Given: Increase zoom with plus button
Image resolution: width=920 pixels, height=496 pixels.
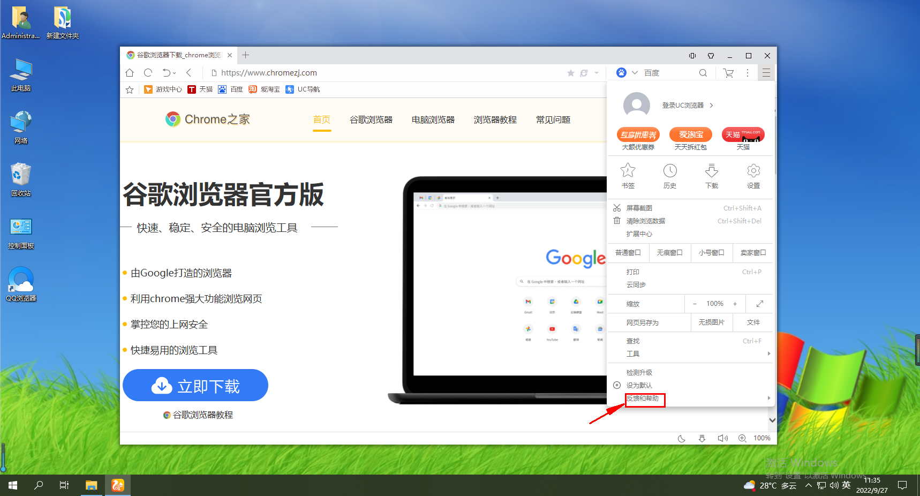Looking at the screenshot, I should (x=735, y=304).
